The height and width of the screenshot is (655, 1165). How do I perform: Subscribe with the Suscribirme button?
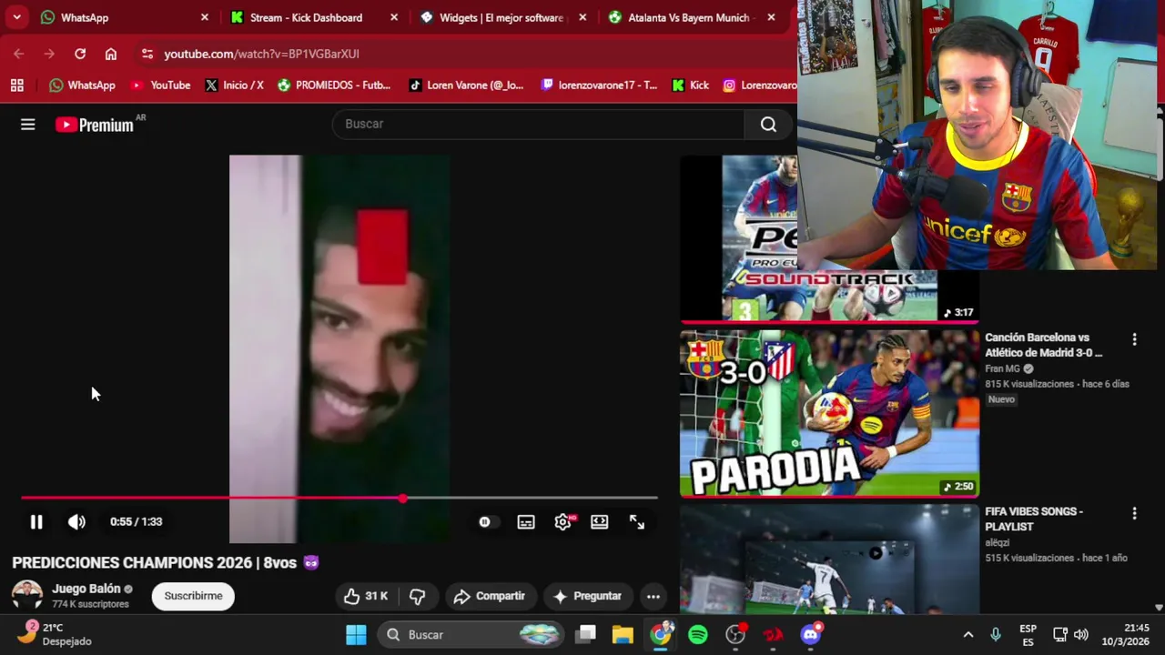(193, 596)
